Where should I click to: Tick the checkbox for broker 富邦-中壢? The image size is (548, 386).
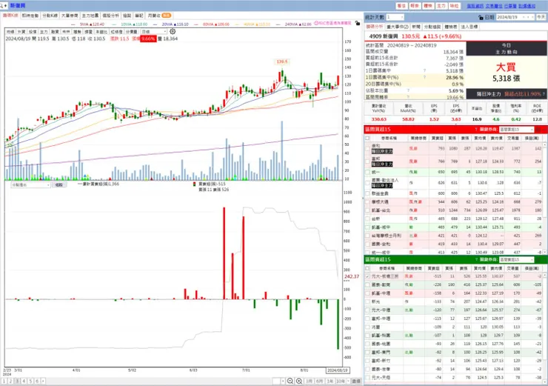tap(367, 319)
